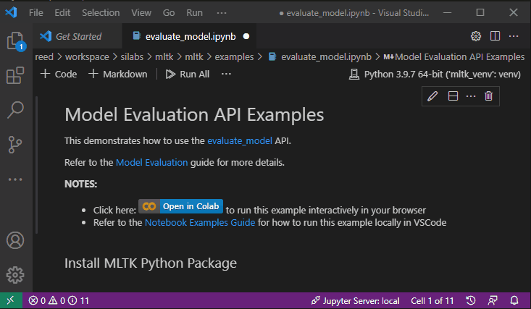Show overflow menu bar items
Image resolution: width=531 pixels, height=309 pixels.
pos(222,13)
